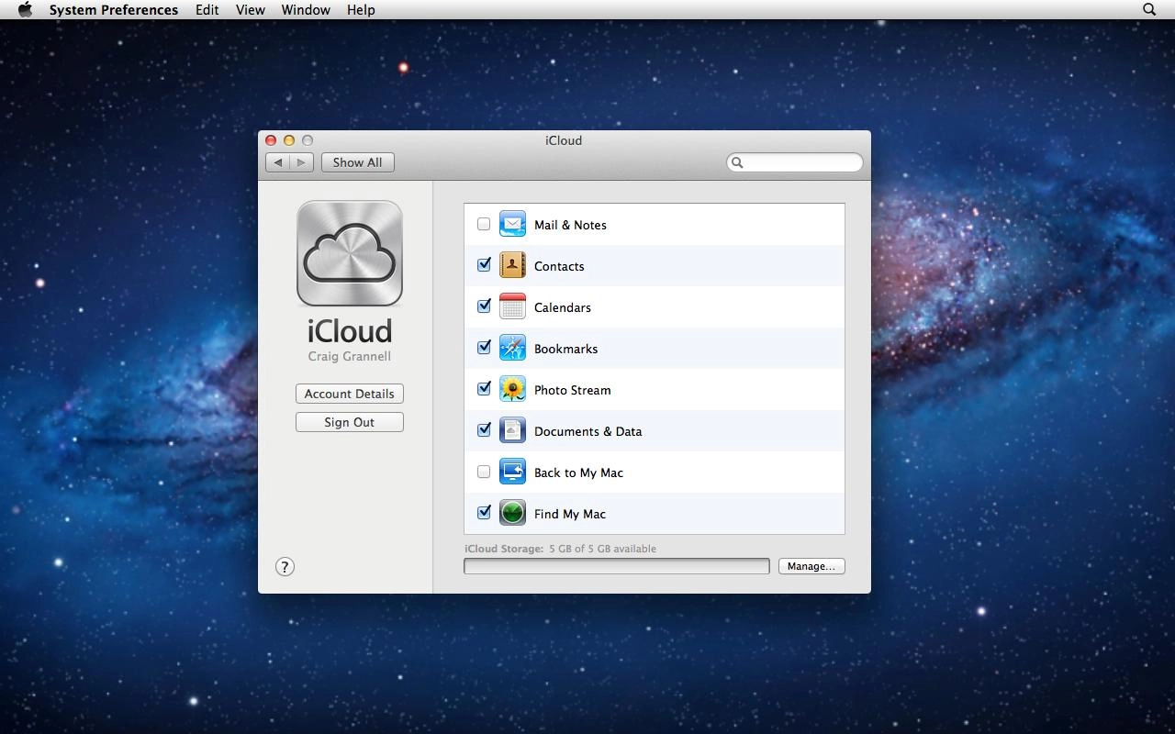The height and width of the screenshot is (734, 1175).
Task: Click the Photo Stream sunflower icon
Action: pos(512,389)
